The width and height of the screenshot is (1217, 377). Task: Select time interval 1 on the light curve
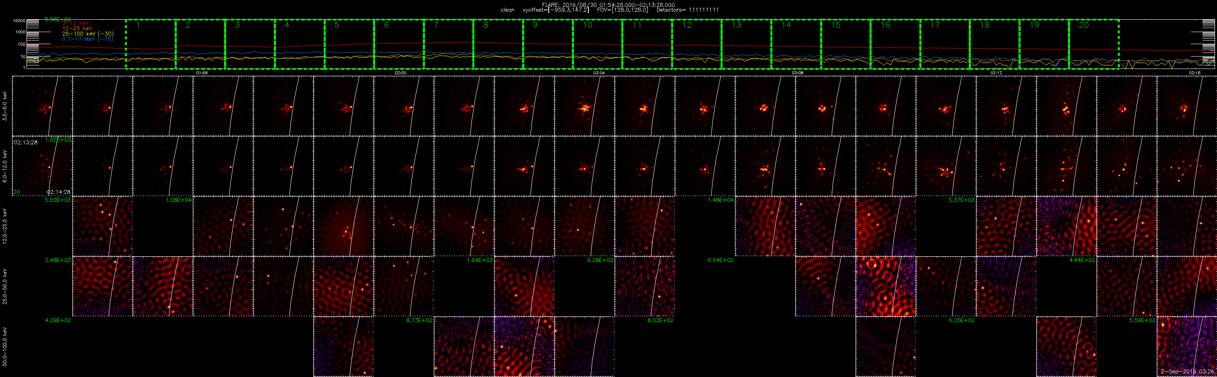151,45
